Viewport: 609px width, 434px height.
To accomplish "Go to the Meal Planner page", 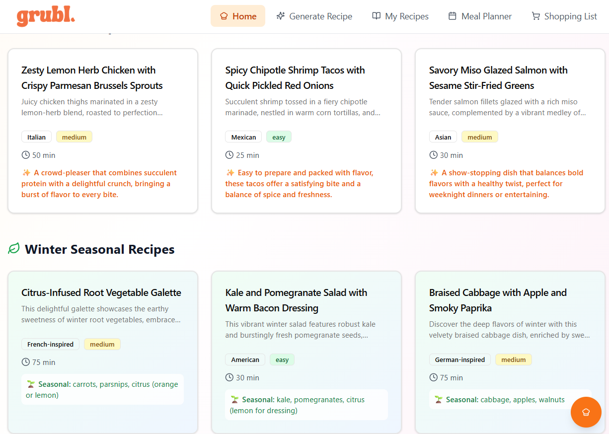I will 480,16.
